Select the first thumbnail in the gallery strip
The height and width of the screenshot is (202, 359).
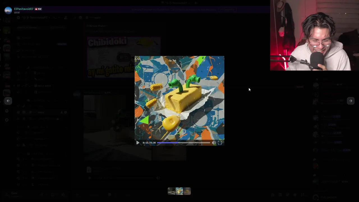(x=172, y=191)
